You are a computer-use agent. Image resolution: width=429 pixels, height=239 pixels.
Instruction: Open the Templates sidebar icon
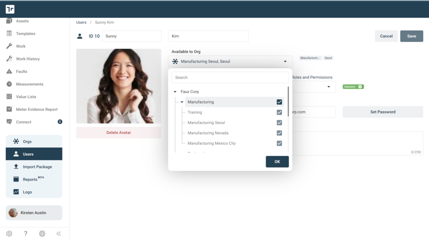coord(9,33)
